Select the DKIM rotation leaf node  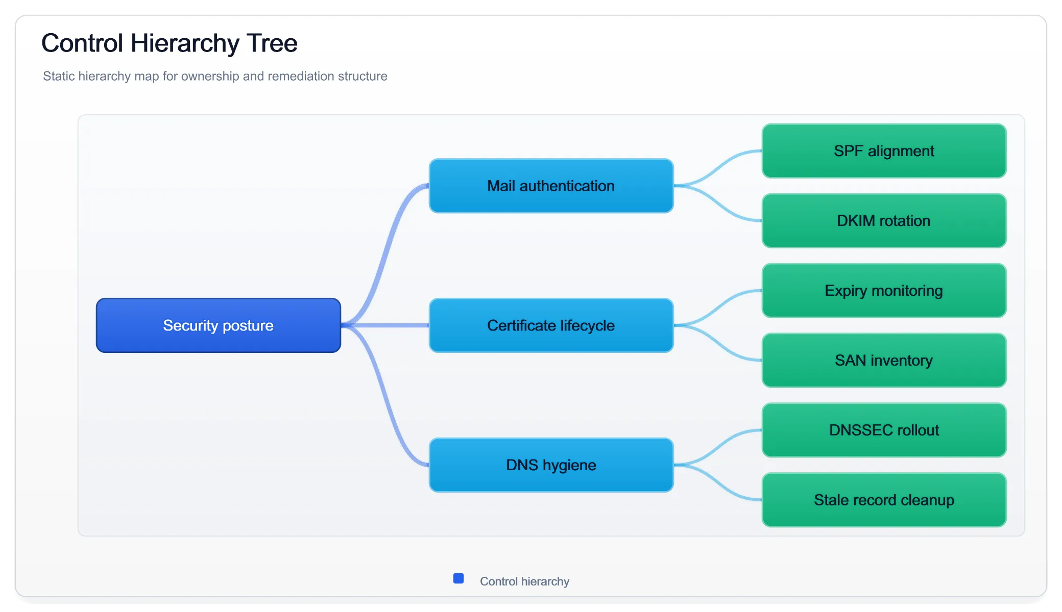884,221
